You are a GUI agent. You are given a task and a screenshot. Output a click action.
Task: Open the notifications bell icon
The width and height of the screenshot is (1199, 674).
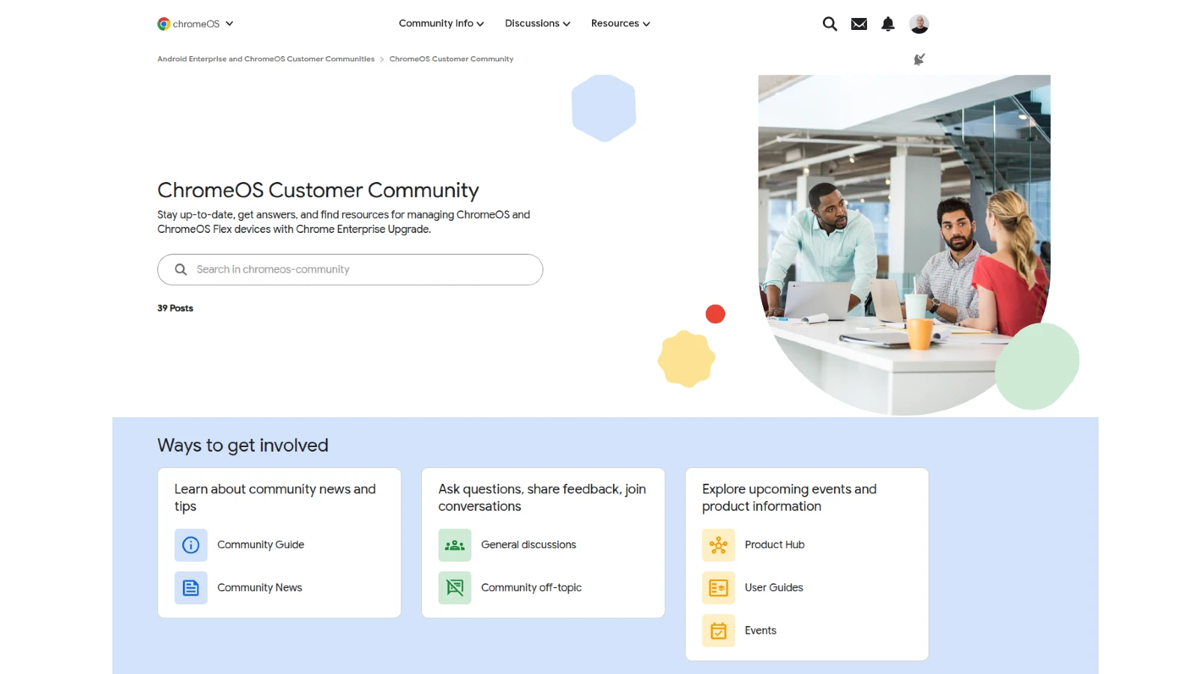tap(888, 24)
